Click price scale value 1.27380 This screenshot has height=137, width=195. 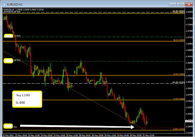189,31
